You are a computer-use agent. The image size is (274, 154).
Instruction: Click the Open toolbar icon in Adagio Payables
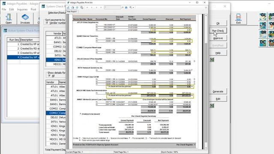9,19
